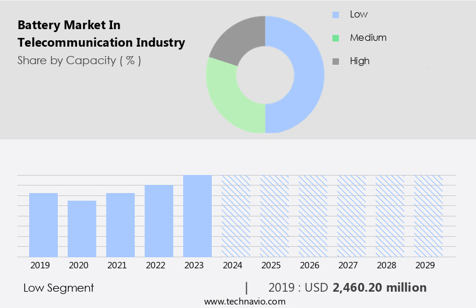Click the solid 2020 bar

point(82,229)
